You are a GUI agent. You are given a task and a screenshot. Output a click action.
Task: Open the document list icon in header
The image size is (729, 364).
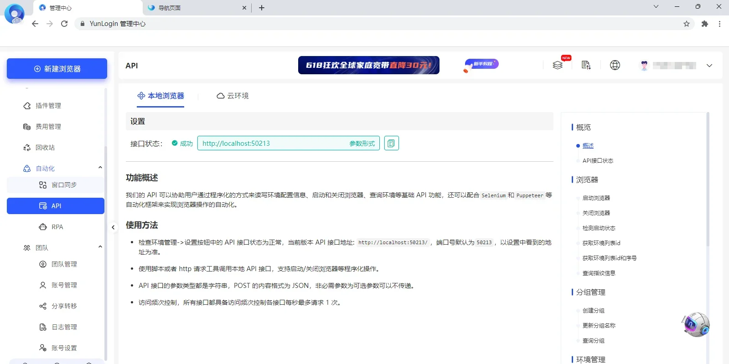pyautogui.click(x=586, y=65)
